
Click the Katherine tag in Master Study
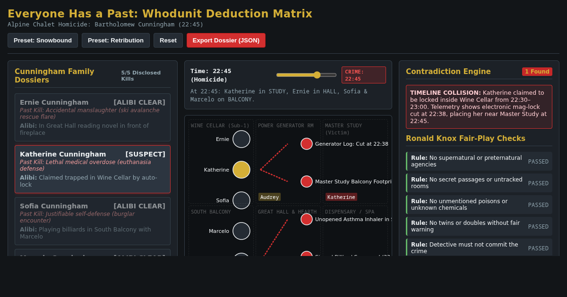341,197
